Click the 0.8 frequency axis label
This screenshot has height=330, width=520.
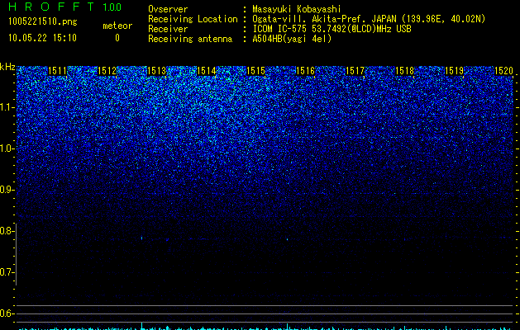7,231
